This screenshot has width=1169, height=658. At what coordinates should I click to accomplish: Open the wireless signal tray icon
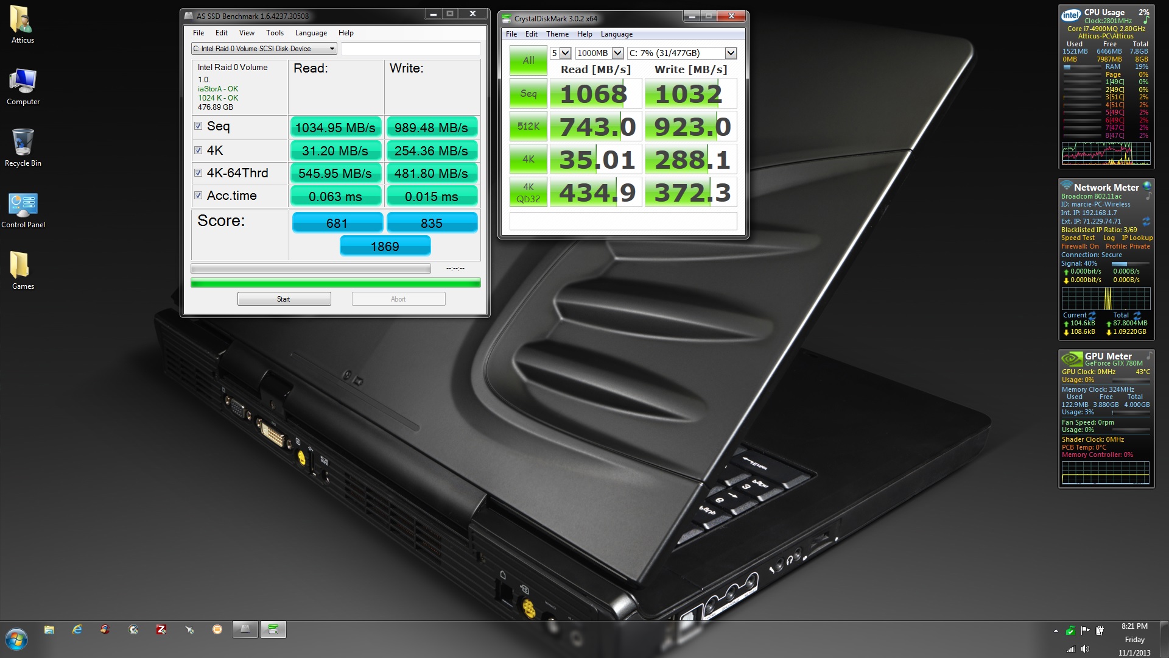point(1070,649)
